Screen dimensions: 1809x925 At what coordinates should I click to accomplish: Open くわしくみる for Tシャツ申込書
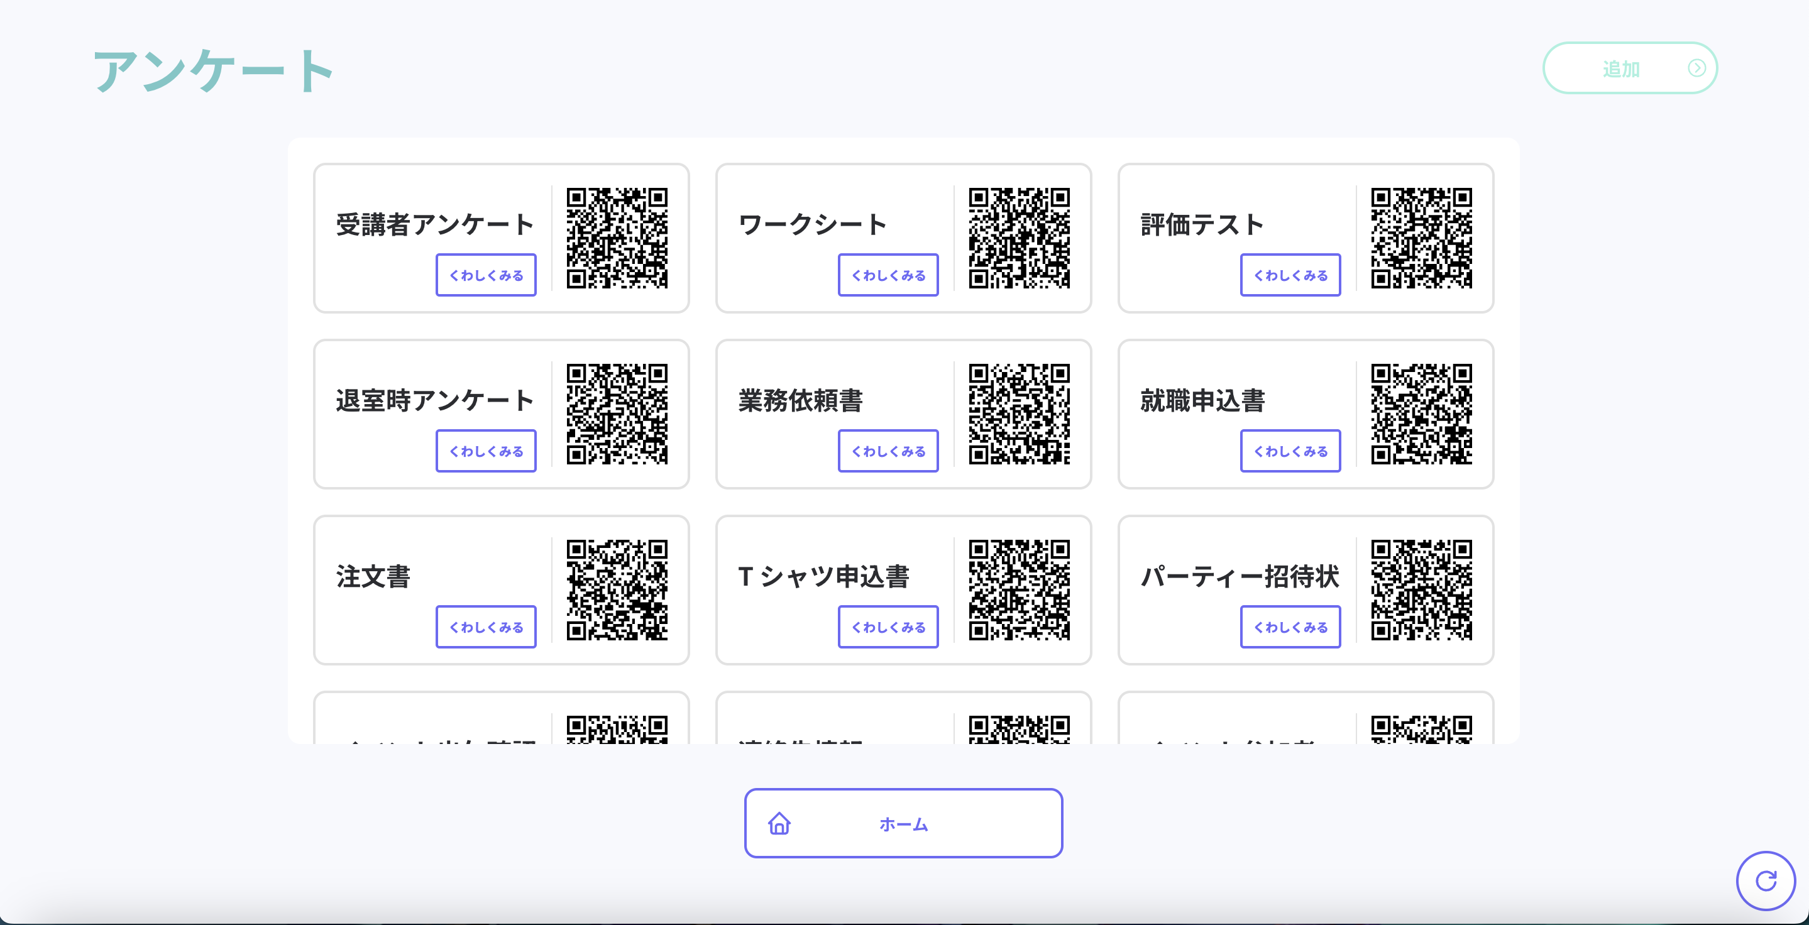[x=888, y=627]
